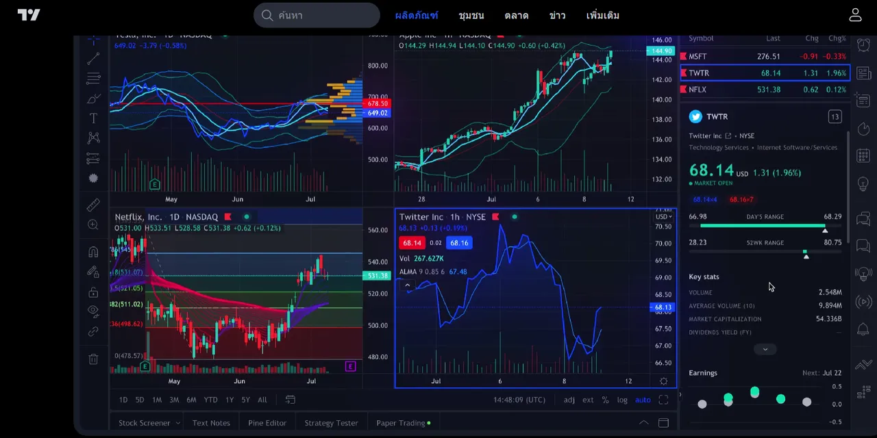Open chart settings gear on Twitter chart

coord(663,381)
